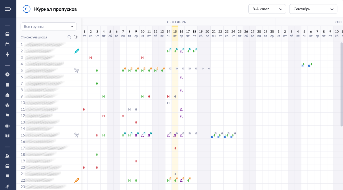
Task: Click the red Н mark for student 17
Action: (x=175, y=148)
